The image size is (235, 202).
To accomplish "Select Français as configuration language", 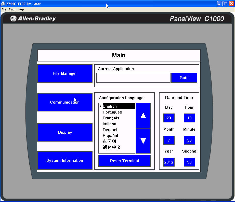I will [x=111, y=118].
